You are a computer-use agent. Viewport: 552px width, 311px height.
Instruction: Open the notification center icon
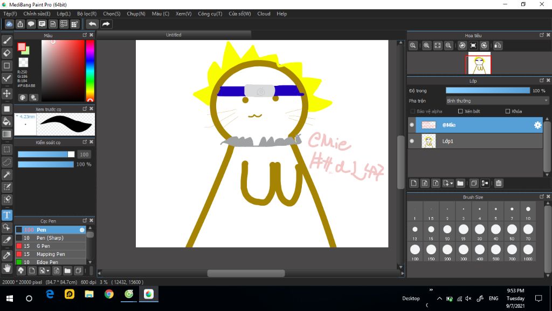click(539, 299)
